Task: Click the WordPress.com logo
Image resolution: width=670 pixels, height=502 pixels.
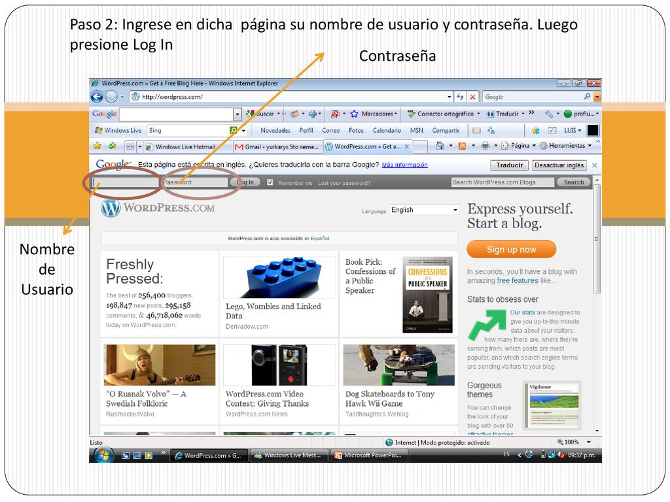Action: click(x=158, y=209)
